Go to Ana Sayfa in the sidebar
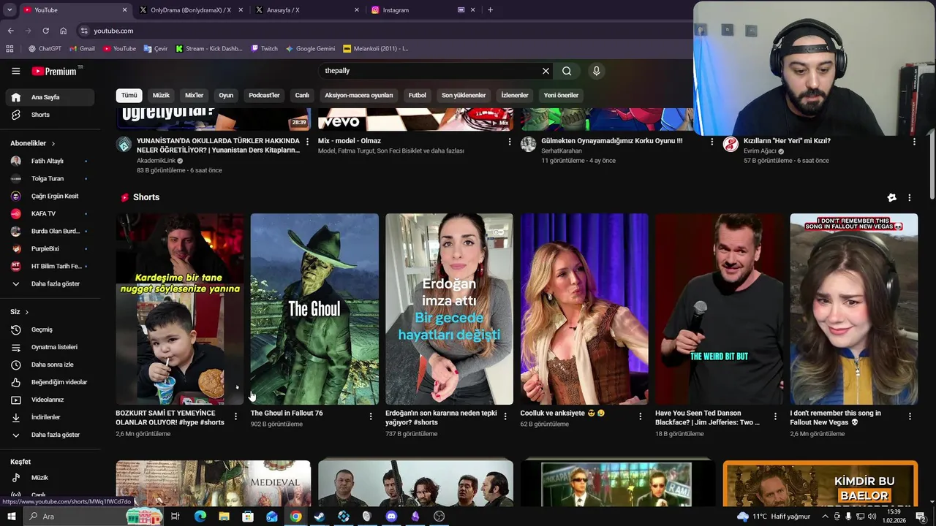Image resolution: width=936 pixels, height=526 pixels. (x=50, y=97)
